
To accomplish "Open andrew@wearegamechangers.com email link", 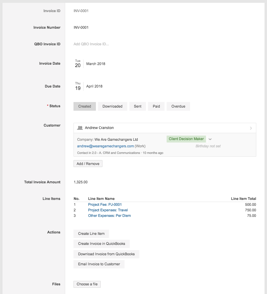I will tap(106, 146).
